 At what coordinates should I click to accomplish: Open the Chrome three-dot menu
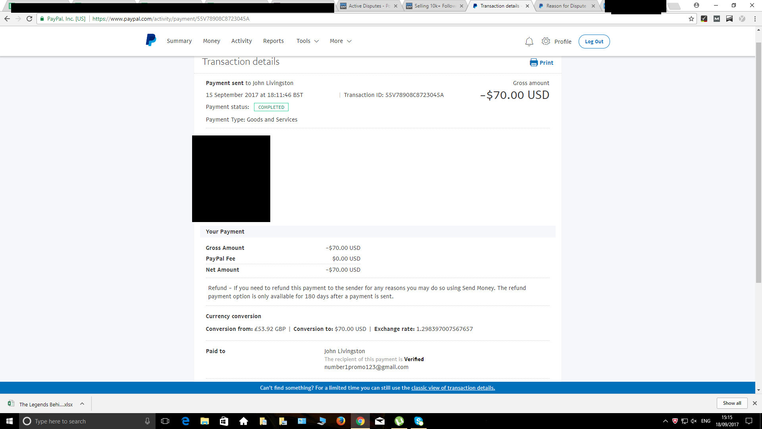pos(755,19)
